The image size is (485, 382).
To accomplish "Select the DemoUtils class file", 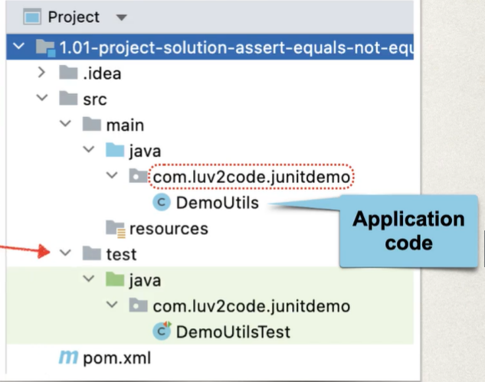I will 217,203.
